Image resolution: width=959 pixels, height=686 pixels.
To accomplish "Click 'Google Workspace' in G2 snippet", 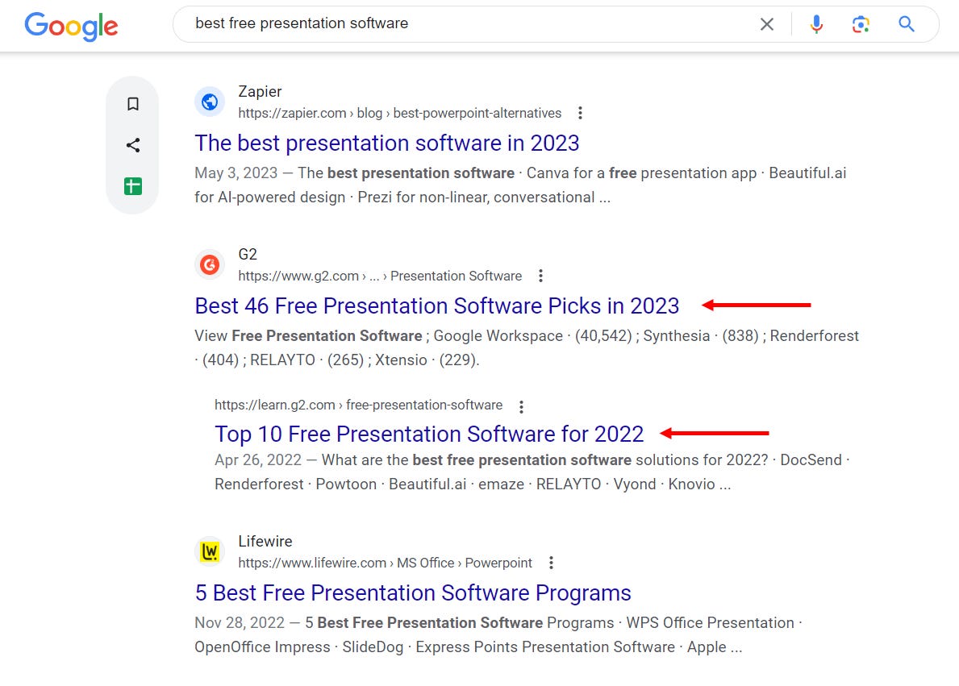I will [498, 335].
